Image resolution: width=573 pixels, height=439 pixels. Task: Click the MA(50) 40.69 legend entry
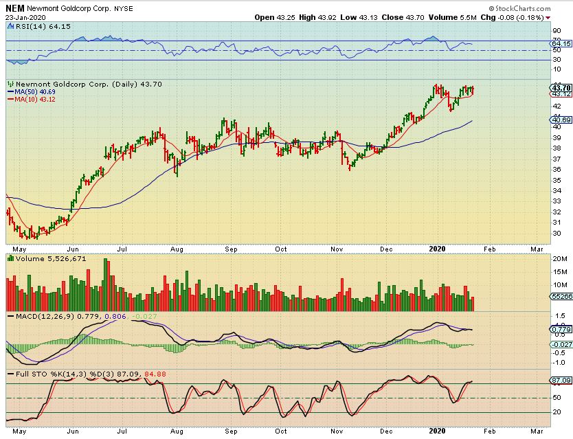click(x=35, y=92)
